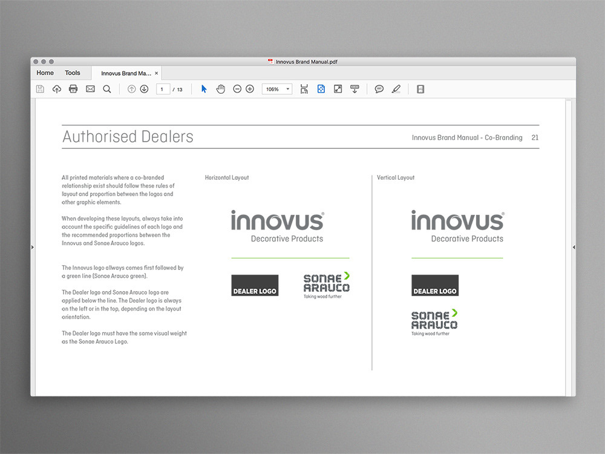Click the page total '/ 13' text
This screenshot has width=605, height=454.
177,90
